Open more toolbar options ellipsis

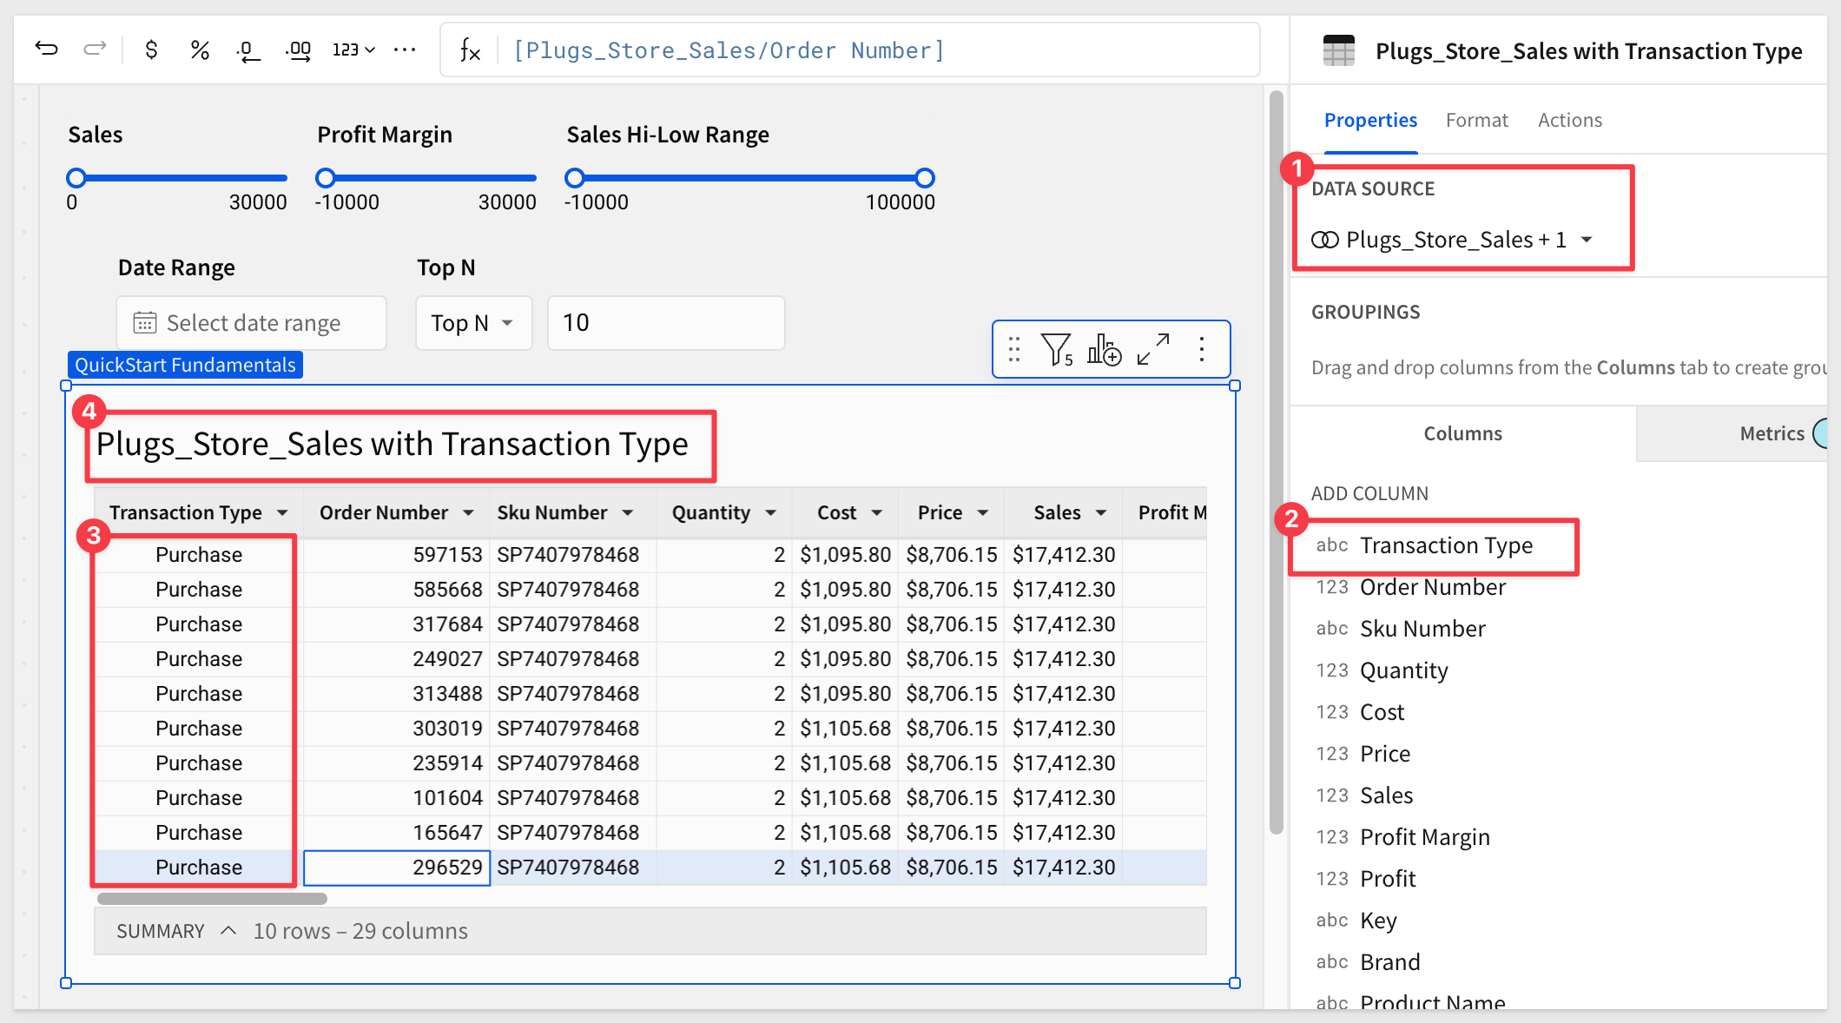(x=405, y=50)
